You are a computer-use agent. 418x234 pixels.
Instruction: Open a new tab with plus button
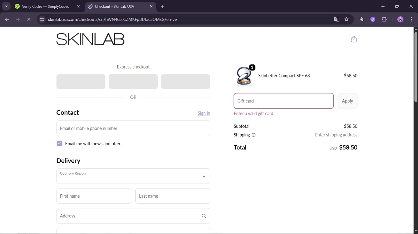(162, 6)
